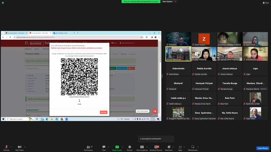Expand the Apps options arrow

[184, 147]
